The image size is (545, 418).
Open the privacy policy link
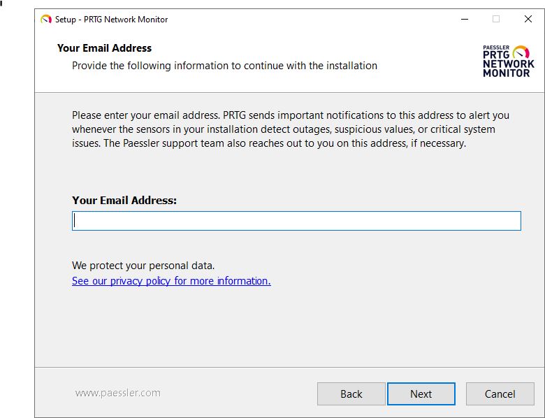tap(171, 280)
